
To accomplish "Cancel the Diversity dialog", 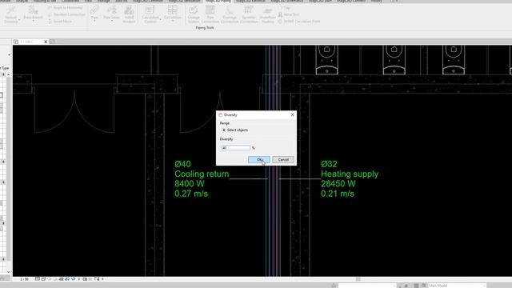I will point(283,160).
